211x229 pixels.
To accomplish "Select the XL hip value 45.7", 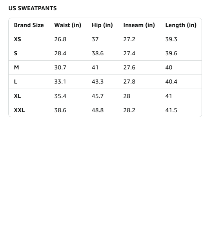I will pyautogui.click(x=98, y=96).
